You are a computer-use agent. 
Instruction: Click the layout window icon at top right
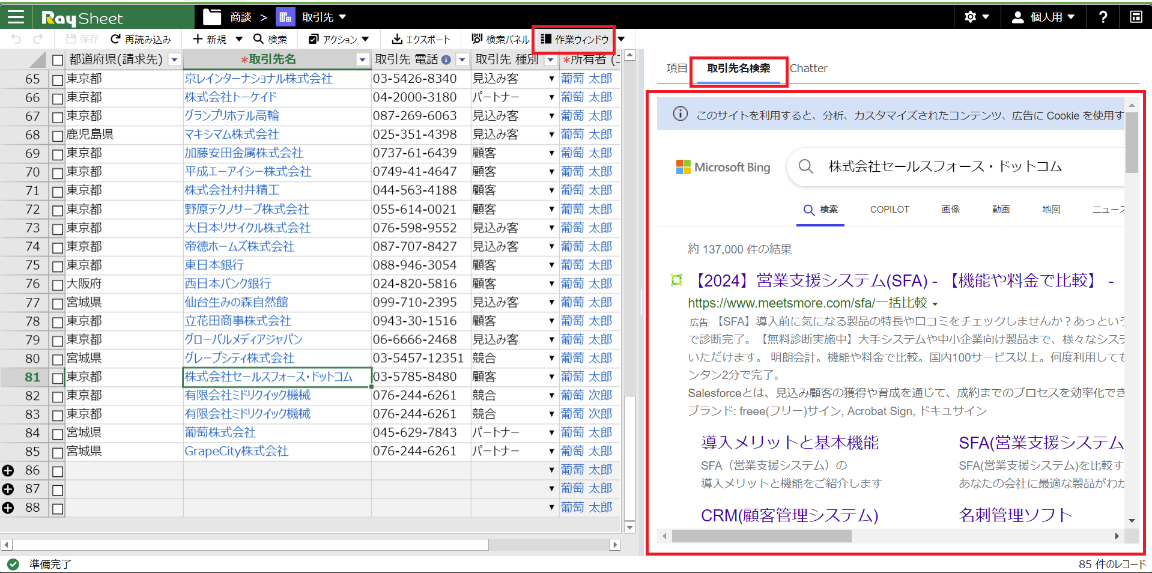tap(1136, 17)
